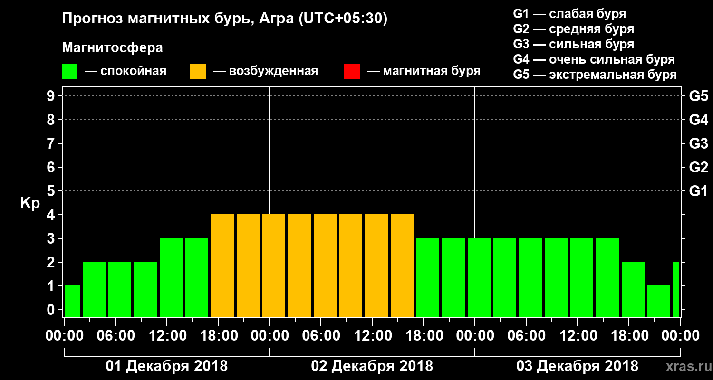
Task: Click the G2 label on right axis
Action: coord(698,167)
